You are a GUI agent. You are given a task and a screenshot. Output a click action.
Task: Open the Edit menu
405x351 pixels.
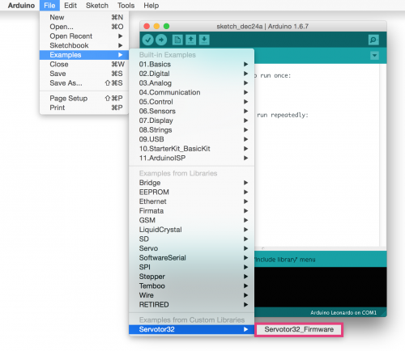(x=70, y=6)
